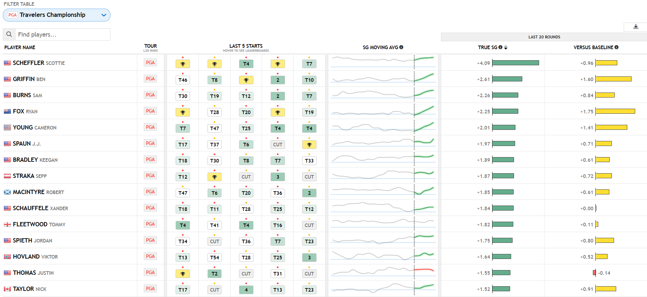Screen dimensions: 647x297
Task: Open Burns Sam player name
Action: click(x=28, y=95)
